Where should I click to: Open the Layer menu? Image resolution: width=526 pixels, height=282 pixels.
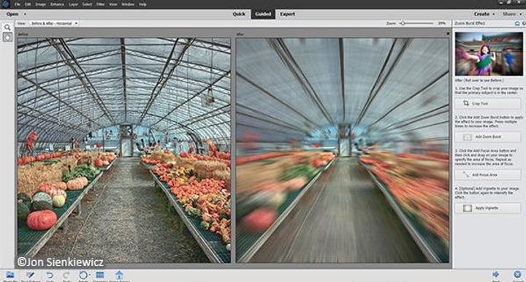click(x=73, y=4)
